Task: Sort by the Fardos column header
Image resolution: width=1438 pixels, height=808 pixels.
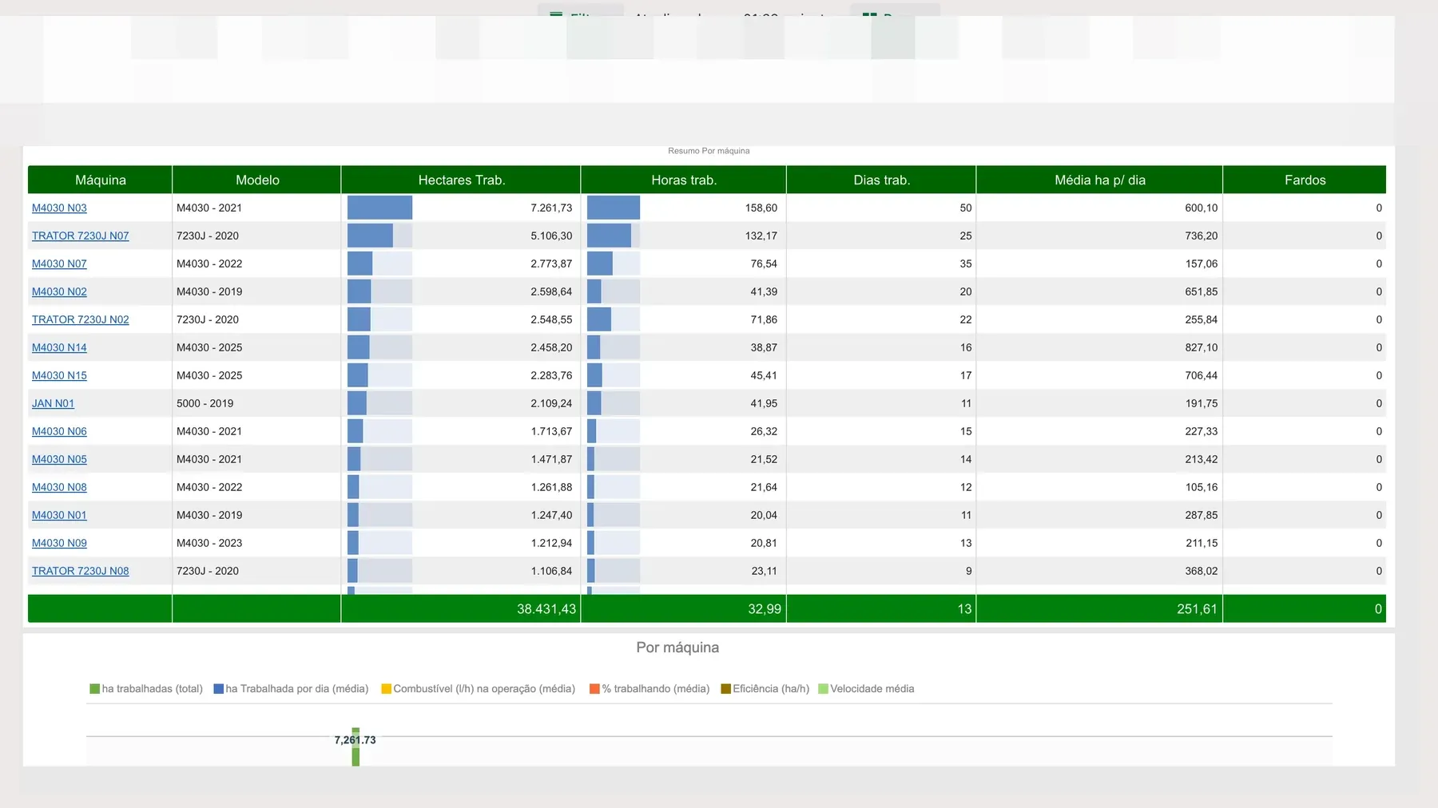Action: click(x=1305, y=180)
